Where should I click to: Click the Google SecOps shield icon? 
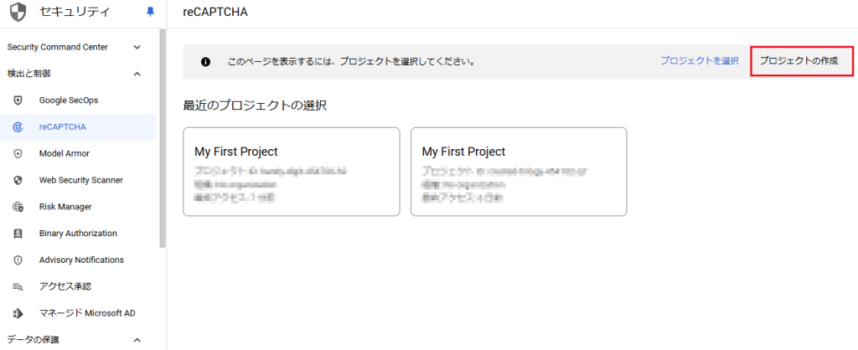point(18,100)
